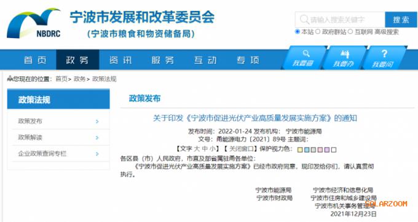This screenshot has height=222, width=418.
Task: Open the 高级搜索 link
Action: 387,32
